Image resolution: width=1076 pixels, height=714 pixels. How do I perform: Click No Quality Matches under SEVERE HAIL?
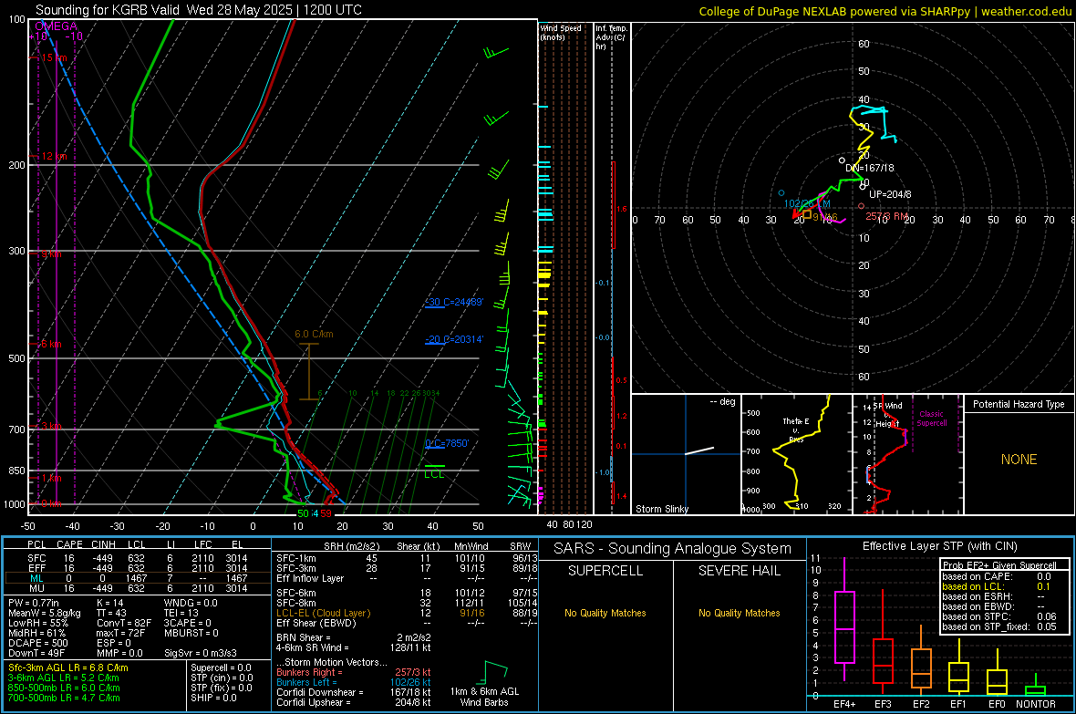coord(739,613)
